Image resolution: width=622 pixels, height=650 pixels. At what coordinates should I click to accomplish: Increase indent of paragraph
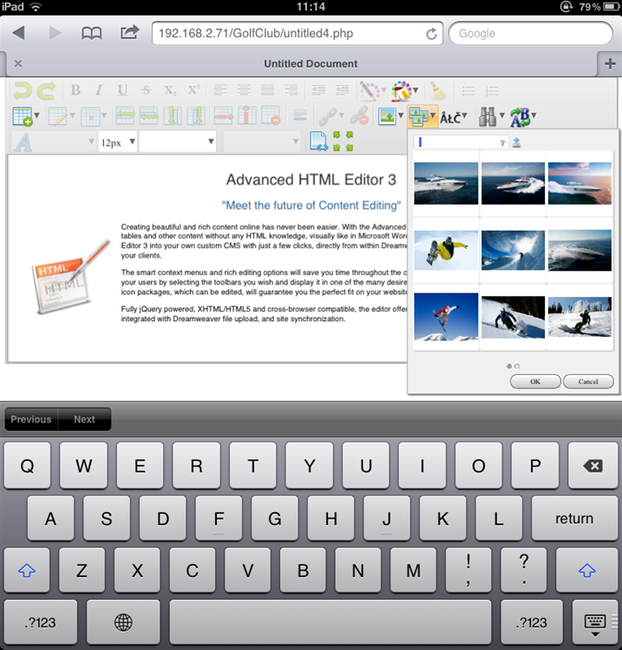pos(318,90)
